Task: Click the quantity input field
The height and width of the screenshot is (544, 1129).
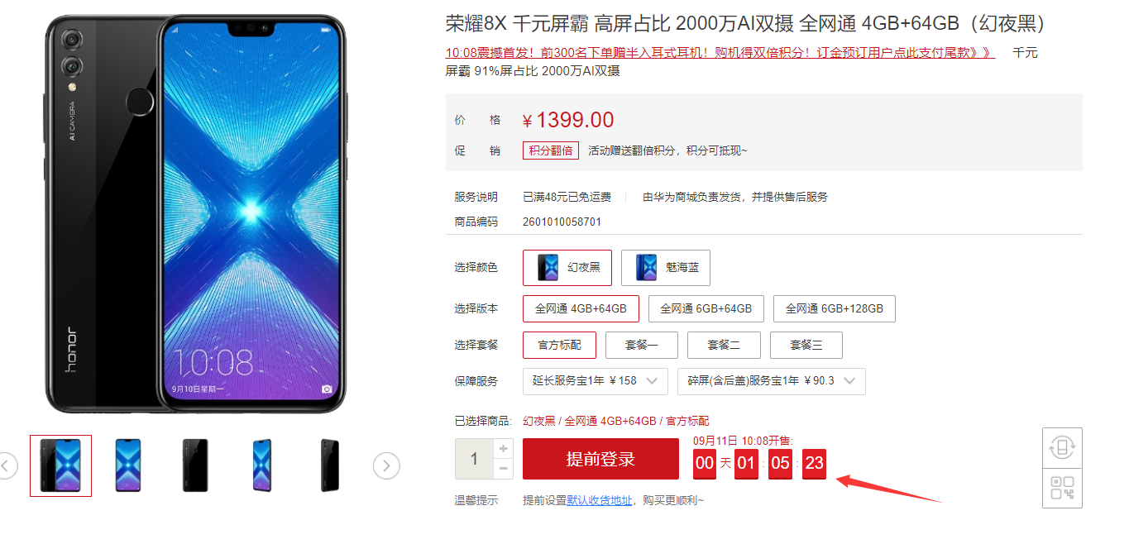Action: click(x=474, y=460)
